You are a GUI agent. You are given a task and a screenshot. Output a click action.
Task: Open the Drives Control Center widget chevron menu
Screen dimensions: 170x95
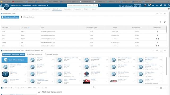click(x=165, y=13)
